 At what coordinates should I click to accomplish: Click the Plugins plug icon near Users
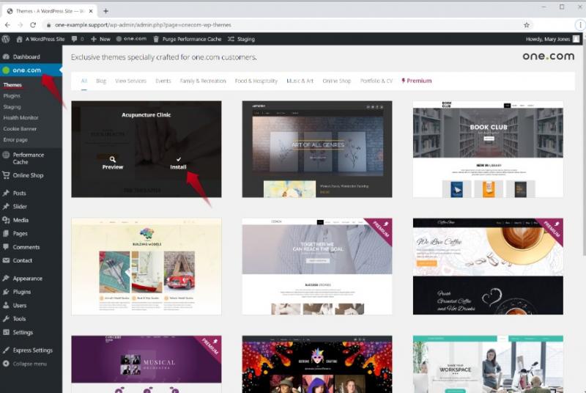6,292
